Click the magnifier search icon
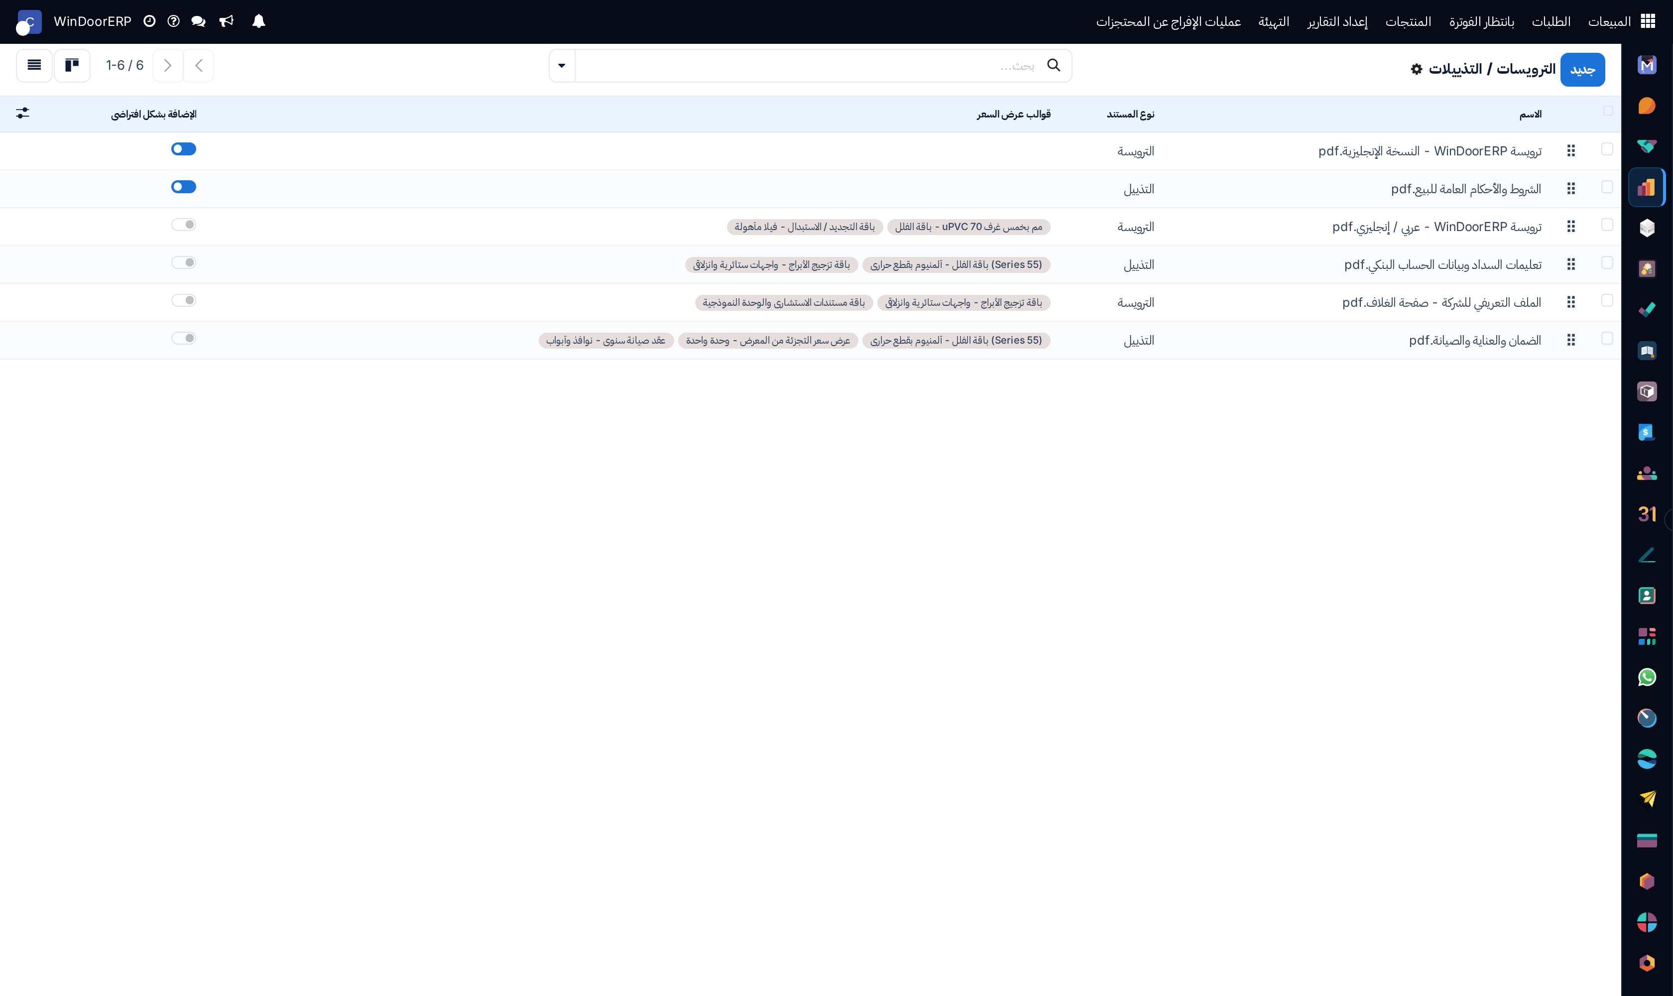Image resolution: width=1673 pixels, height=996 pixels. pyautogui.click(x=1054, y=65)
